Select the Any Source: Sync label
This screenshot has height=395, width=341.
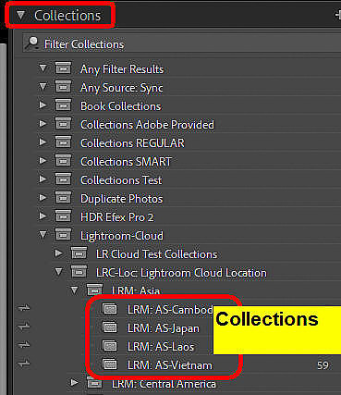[122, 88]
